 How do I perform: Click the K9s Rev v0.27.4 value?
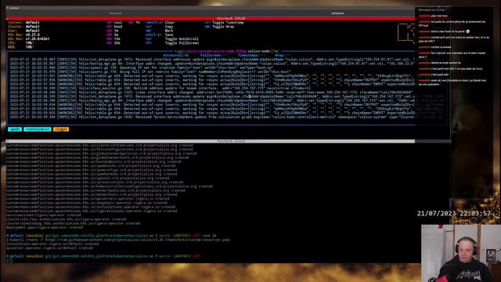[x=33, y=34]
